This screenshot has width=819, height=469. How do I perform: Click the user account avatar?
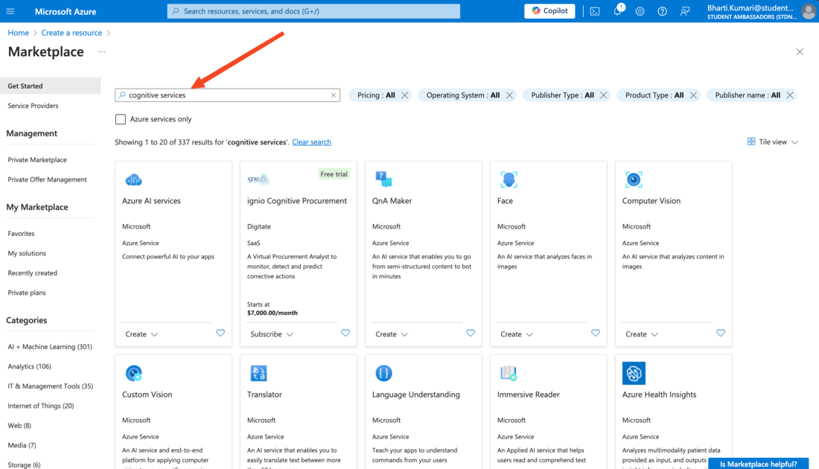tap(809, 11)
